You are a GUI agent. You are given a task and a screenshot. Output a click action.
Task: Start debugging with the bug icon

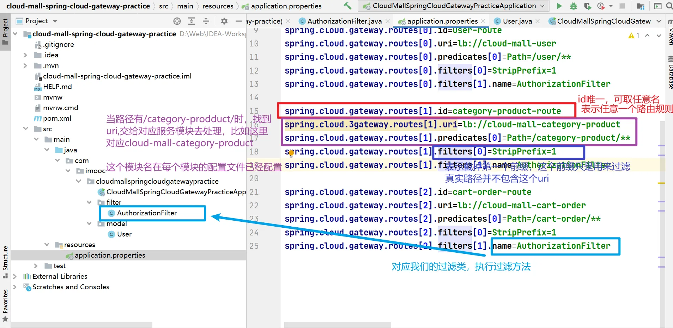[574, 6]
